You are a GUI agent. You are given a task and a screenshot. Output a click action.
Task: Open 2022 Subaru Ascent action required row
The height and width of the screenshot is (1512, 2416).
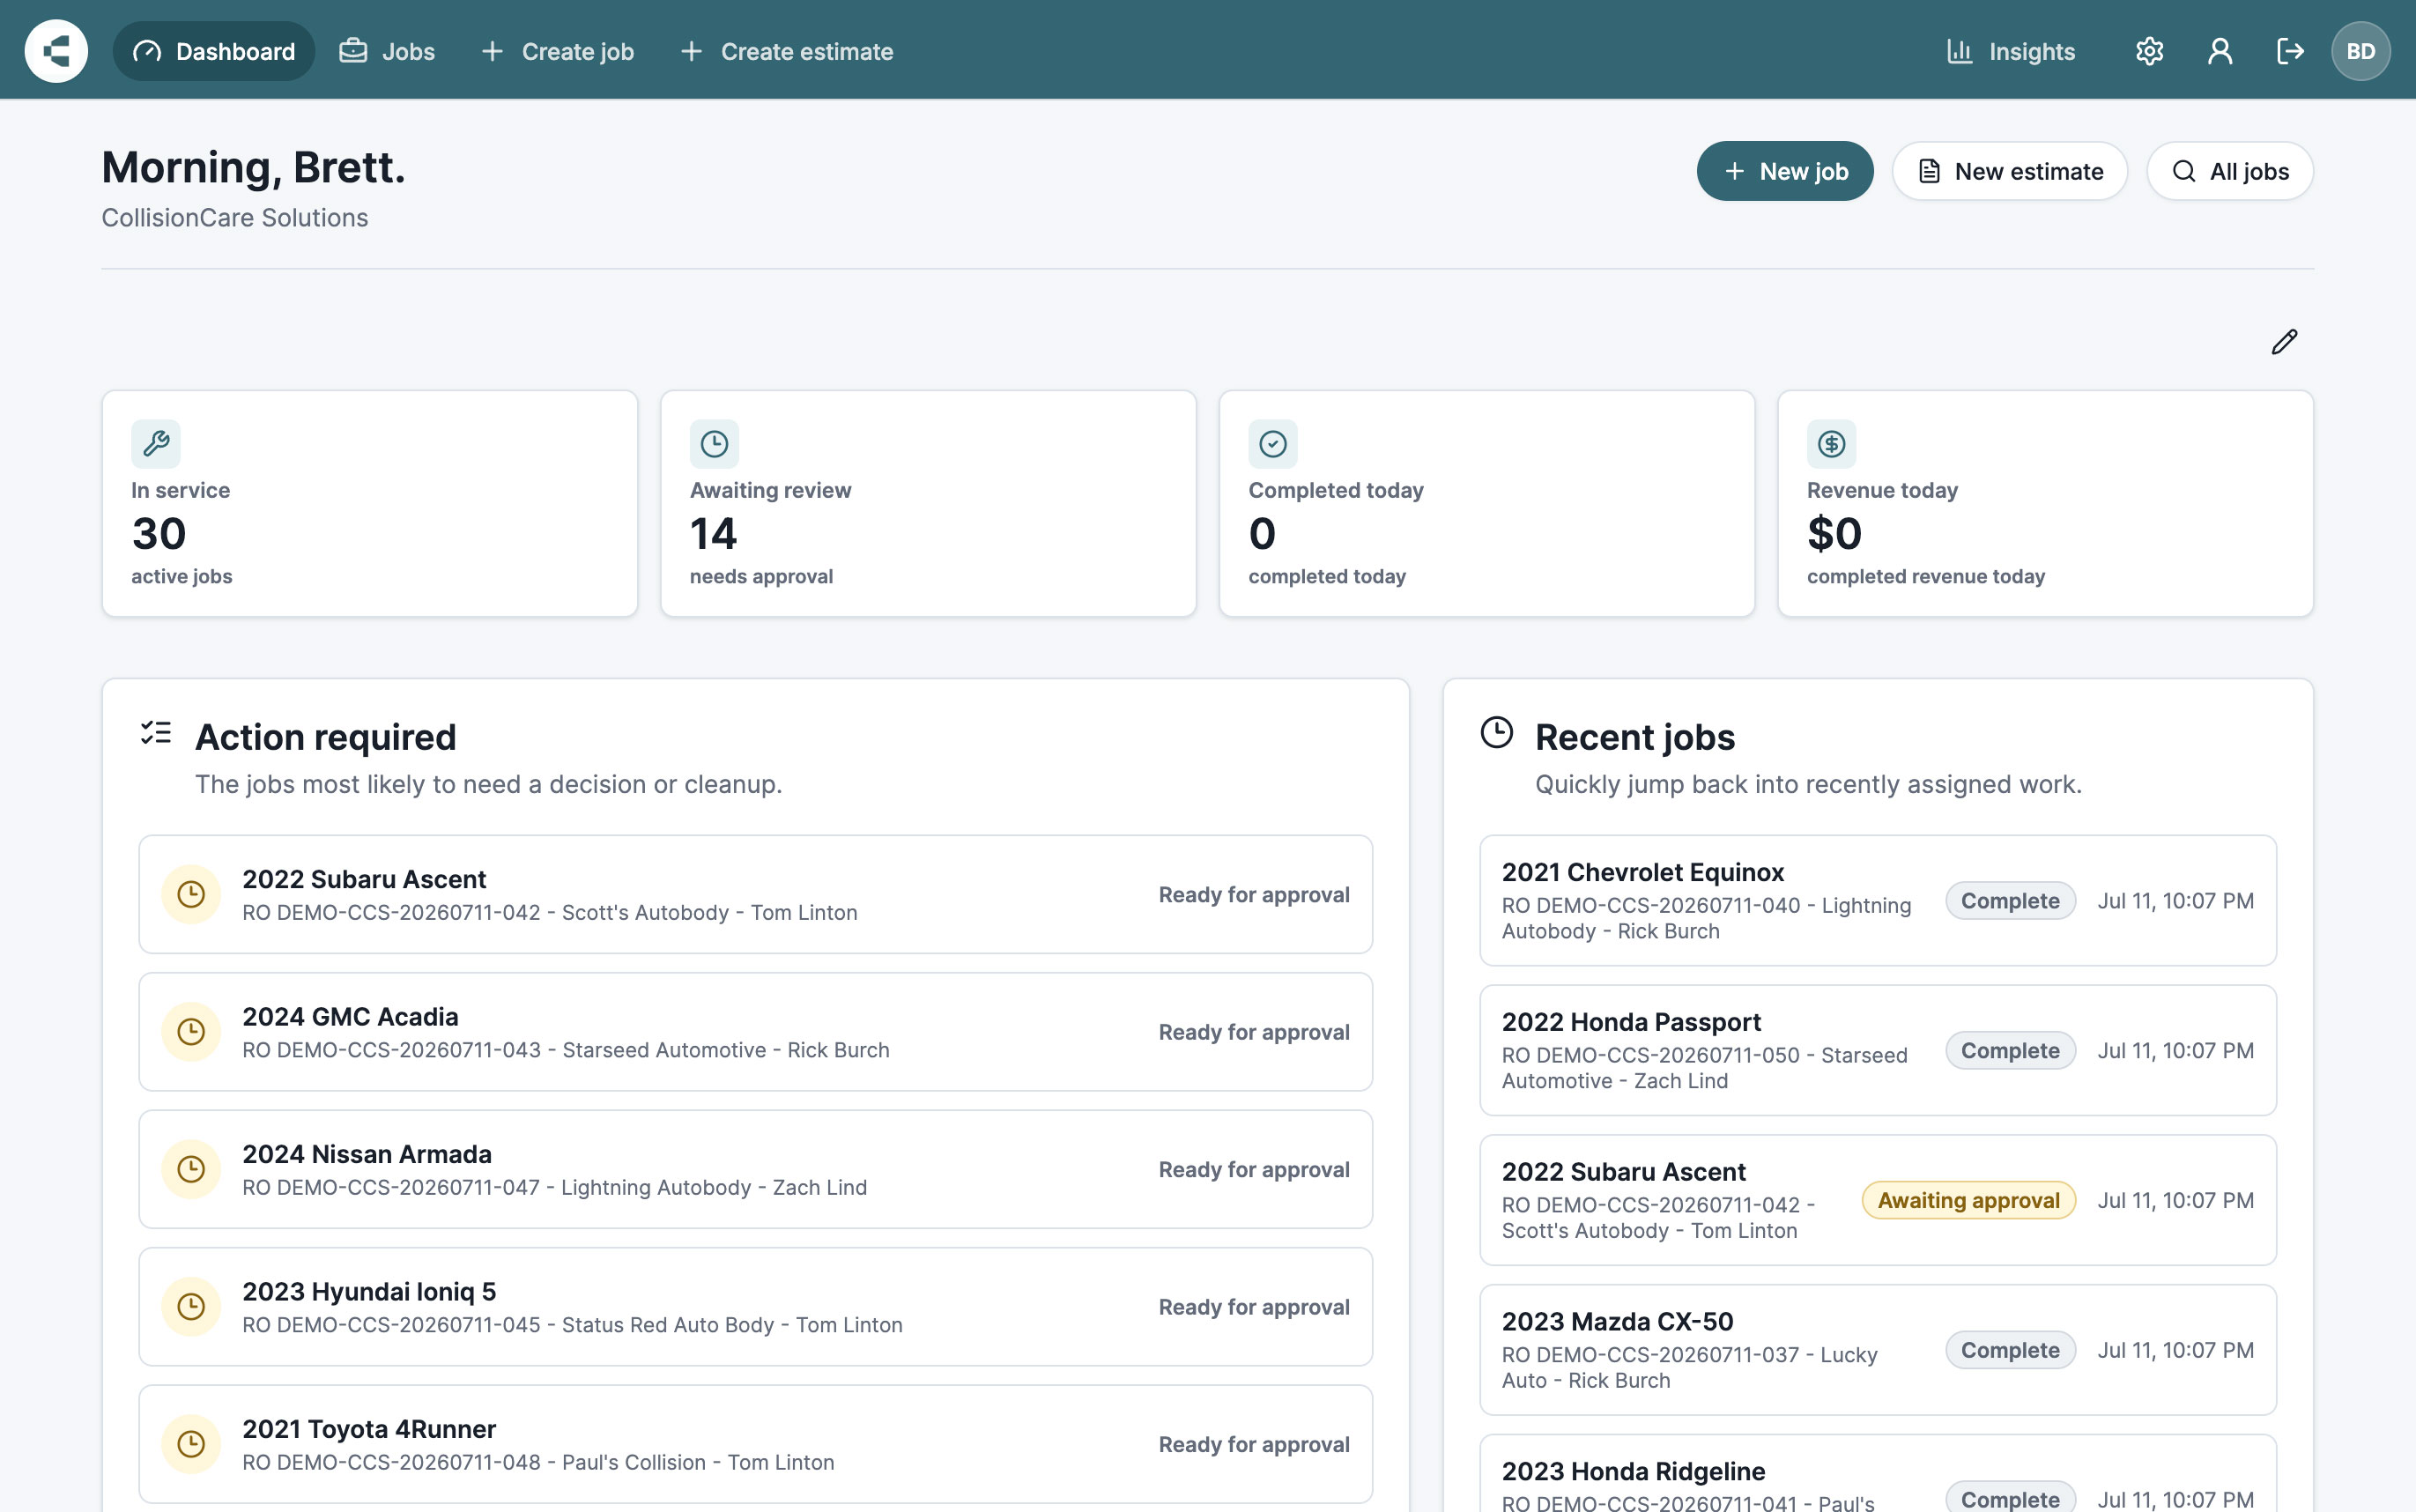point(755,894)
